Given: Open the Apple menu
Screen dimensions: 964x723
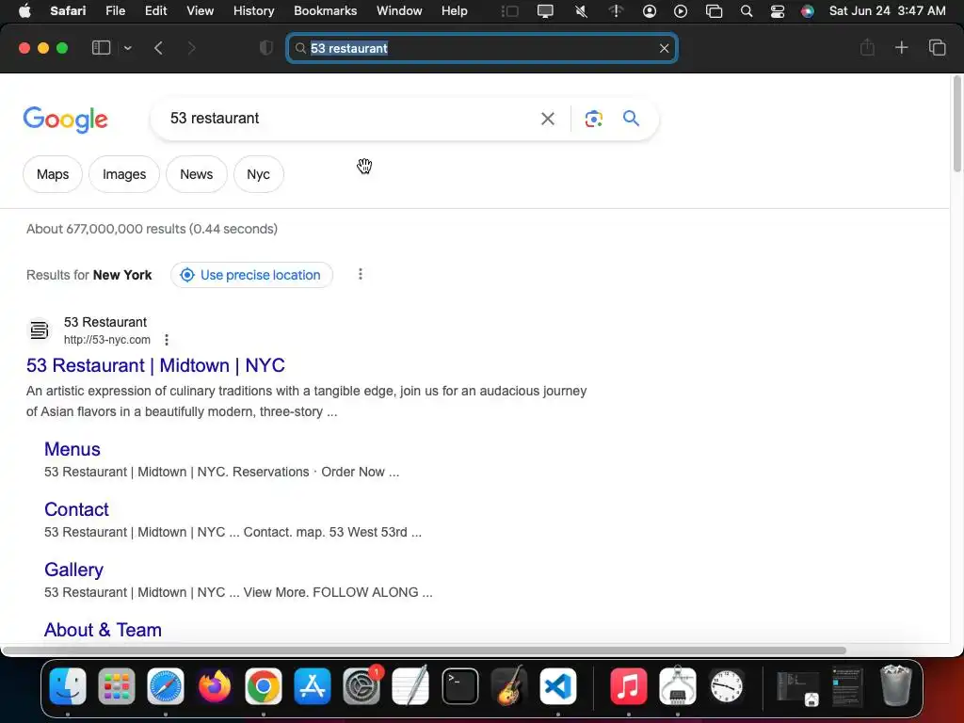Looking at the screenshot, I should [24, 11].
